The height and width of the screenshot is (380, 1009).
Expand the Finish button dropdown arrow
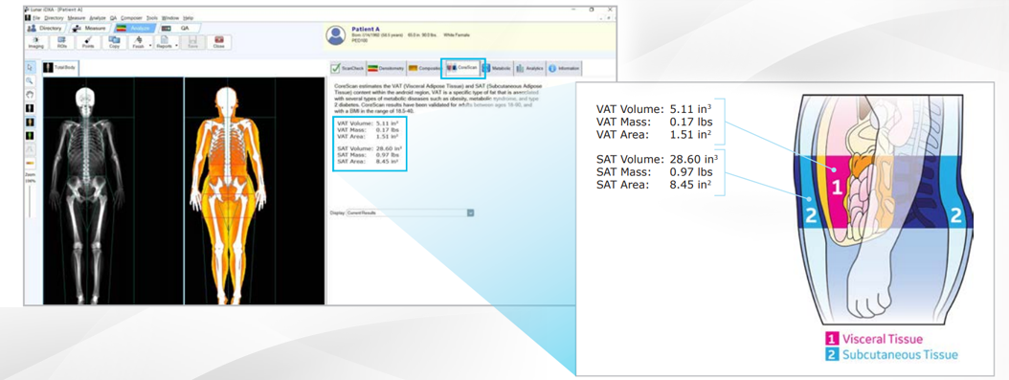pos(150,46)
